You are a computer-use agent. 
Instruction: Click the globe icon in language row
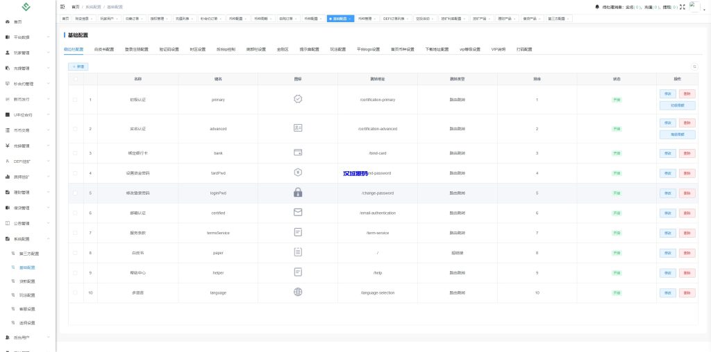(298, 292)
